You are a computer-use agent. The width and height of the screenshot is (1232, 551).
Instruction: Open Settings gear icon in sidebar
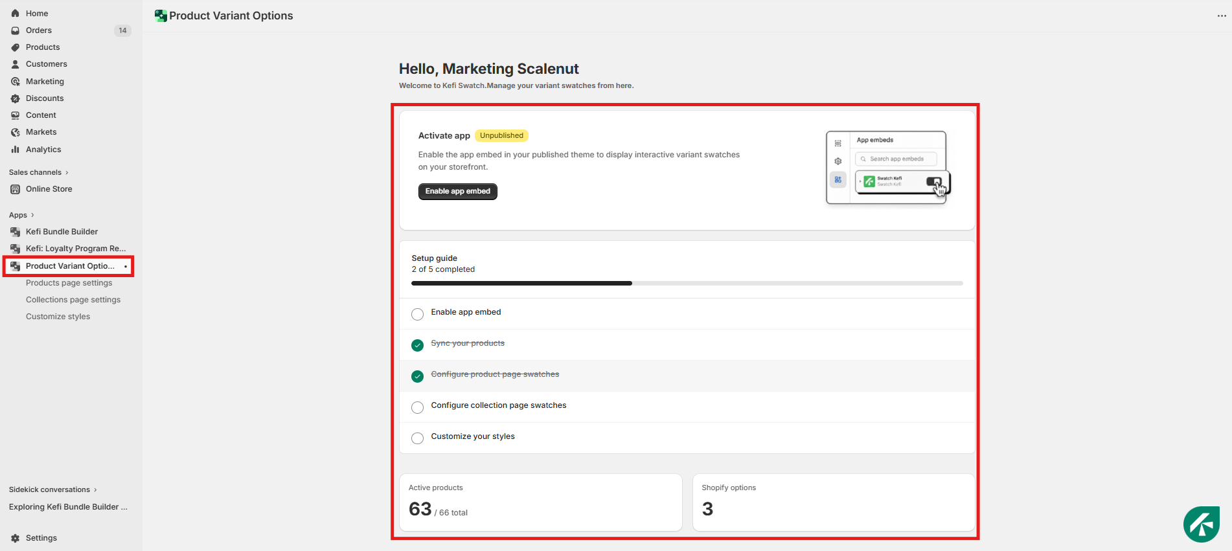pos(16,538)
